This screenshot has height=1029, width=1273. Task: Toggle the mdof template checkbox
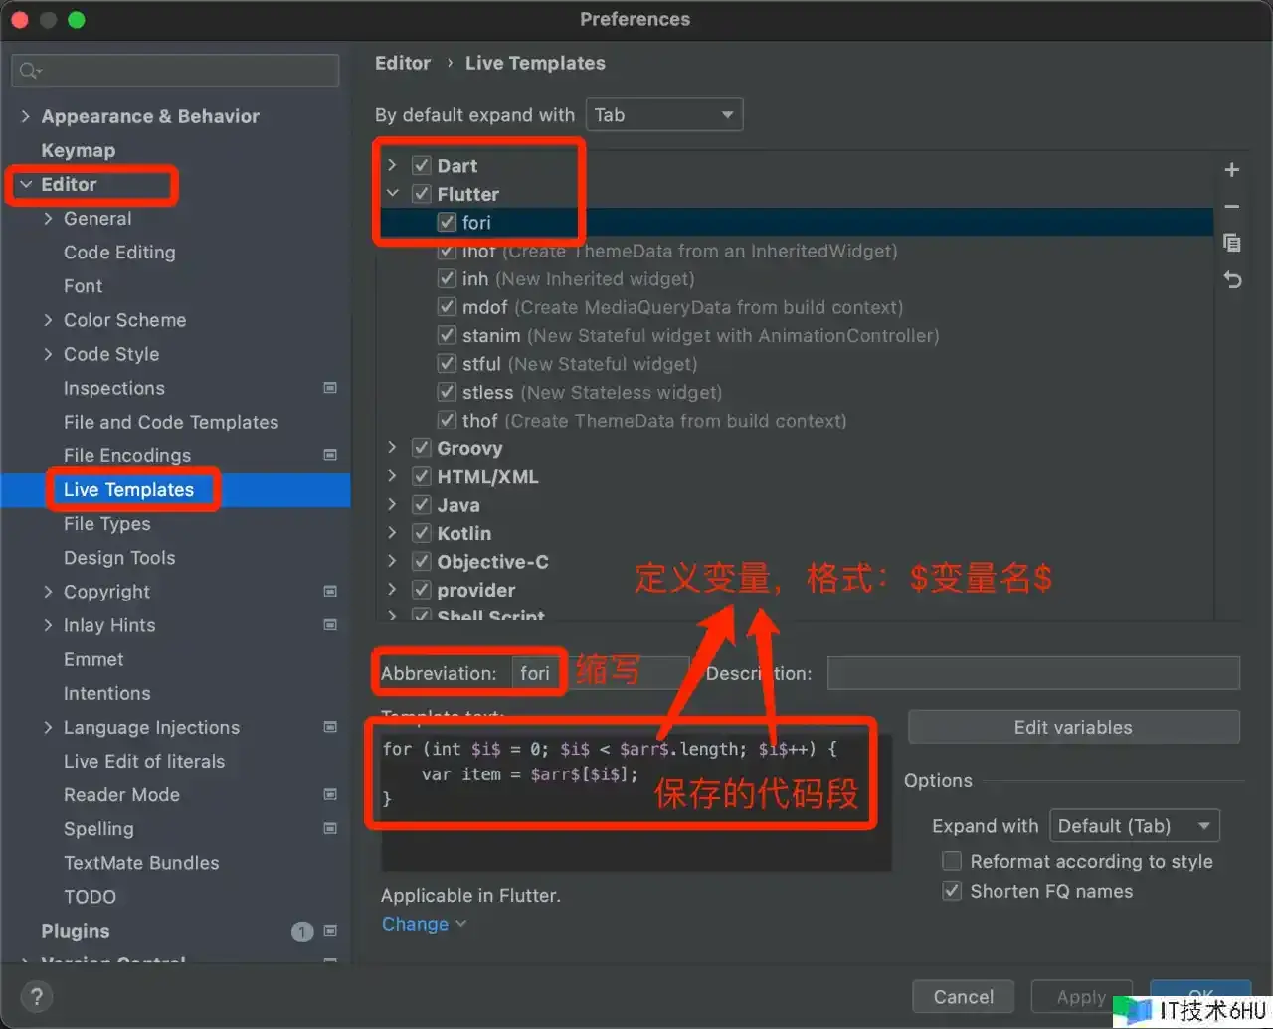tap(448, 307)
